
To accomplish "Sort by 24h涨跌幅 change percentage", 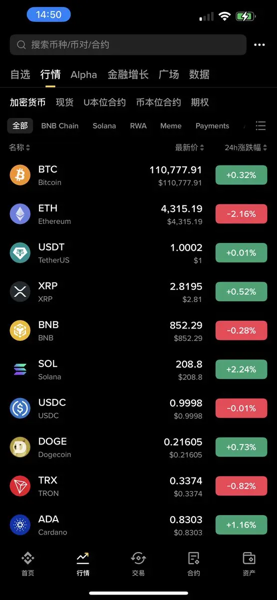I will pyautogui.click(x=246, y=147).
